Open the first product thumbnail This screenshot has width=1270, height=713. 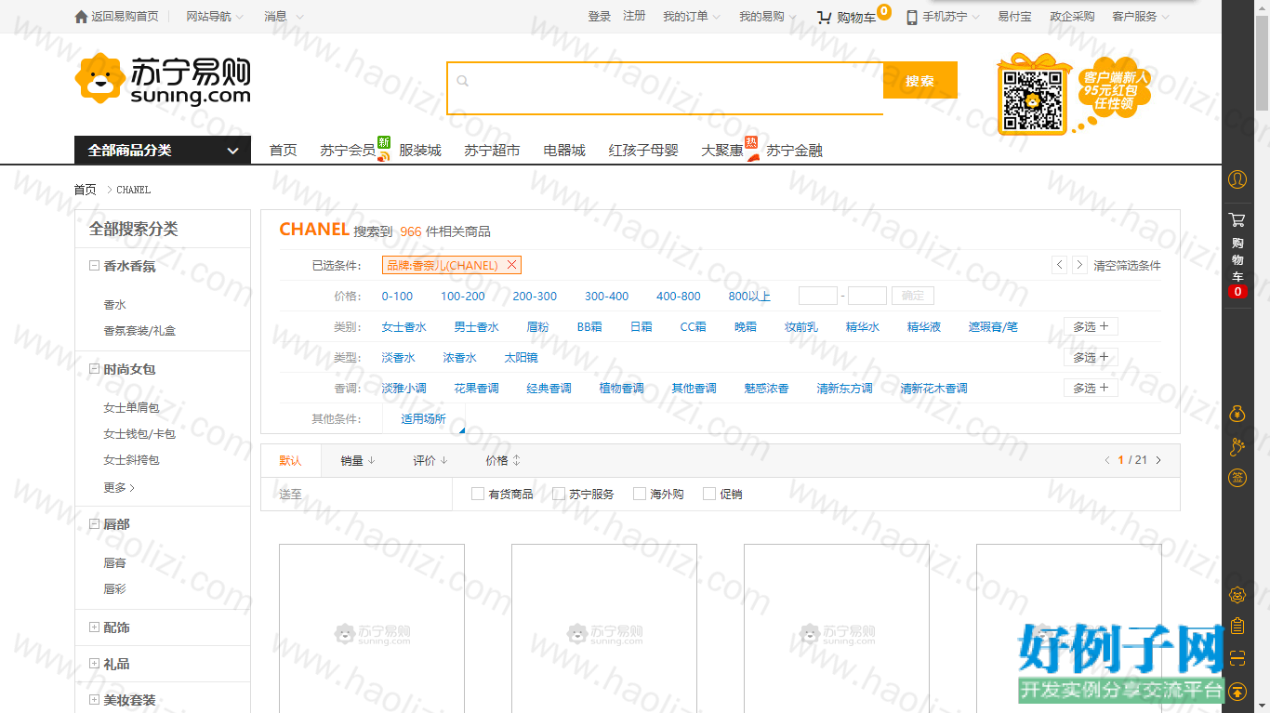(372, 628)
